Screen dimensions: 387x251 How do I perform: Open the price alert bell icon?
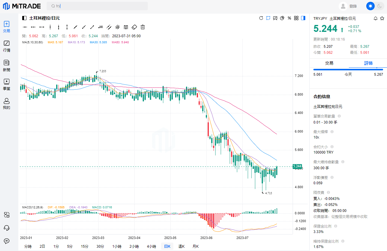pyautogui.click(x=375, y=18)
